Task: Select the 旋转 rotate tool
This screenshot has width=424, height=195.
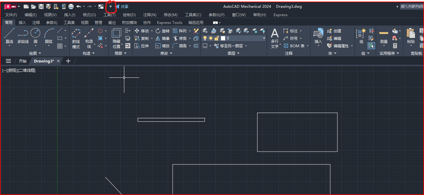Action: (162, 31)
